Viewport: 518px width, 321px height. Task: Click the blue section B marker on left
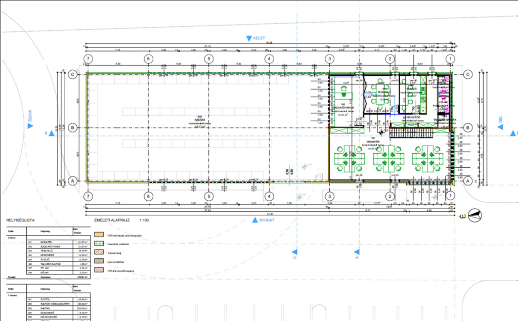pyautogui.click(x=52, y=133)
